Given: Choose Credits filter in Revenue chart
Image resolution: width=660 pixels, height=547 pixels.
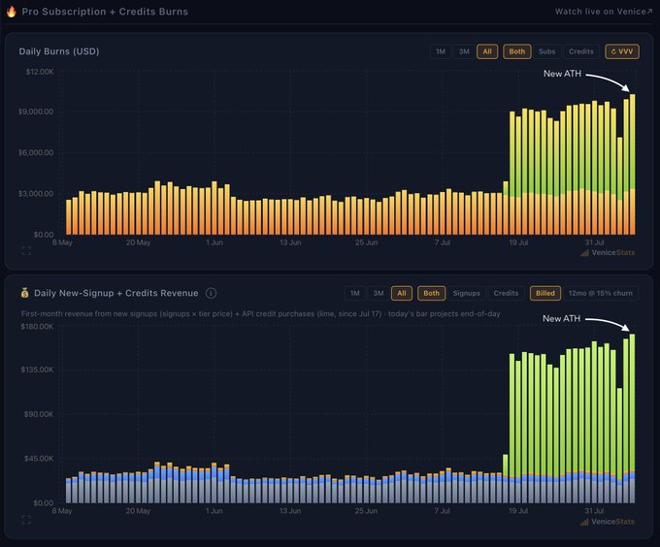Looking at the screenshot, I should (506, 293).
